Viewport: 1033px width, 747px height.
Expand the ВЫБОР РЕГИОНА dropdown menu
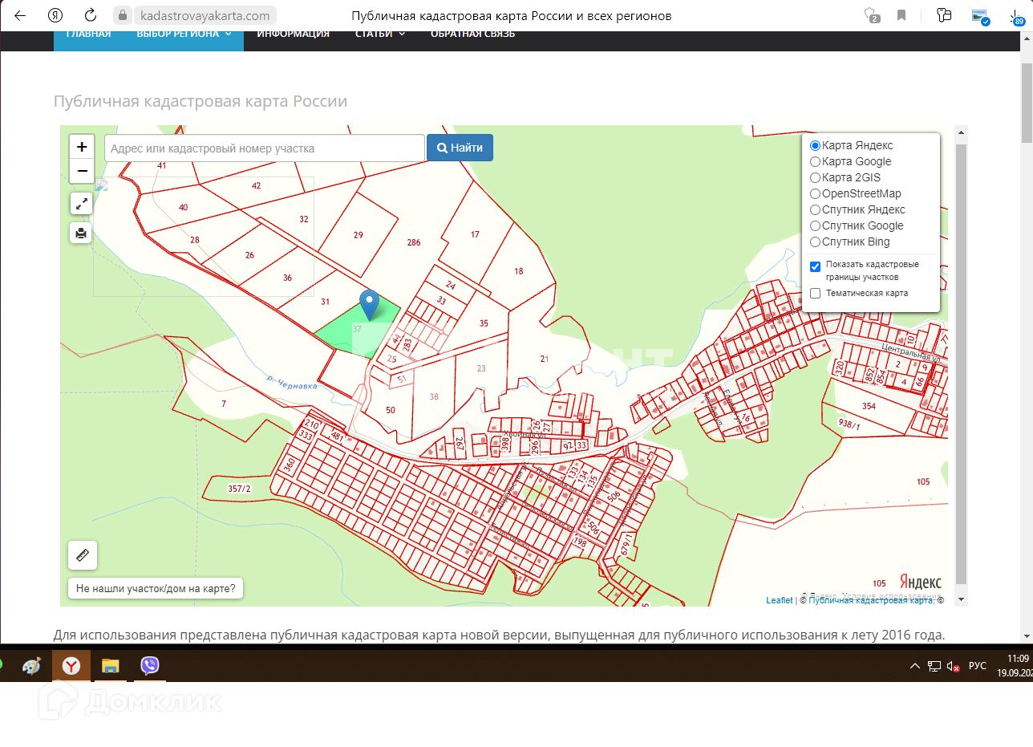point(184,34)
